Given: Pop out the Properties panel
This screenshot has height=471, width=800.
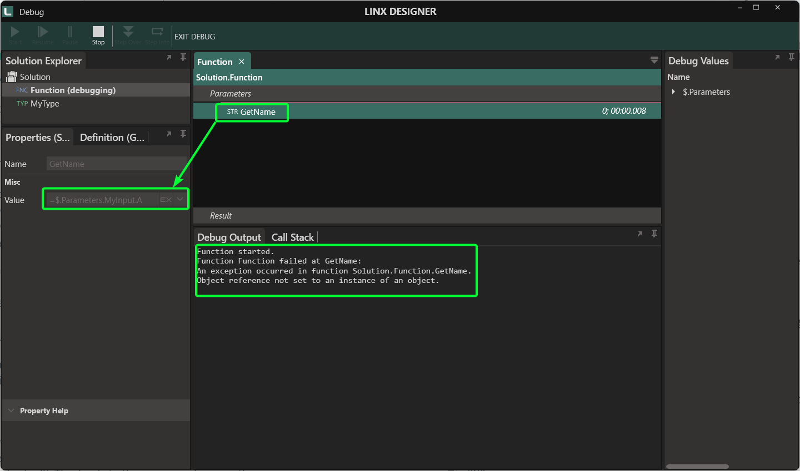Looking at the screenshot, I should click(169, 134).
